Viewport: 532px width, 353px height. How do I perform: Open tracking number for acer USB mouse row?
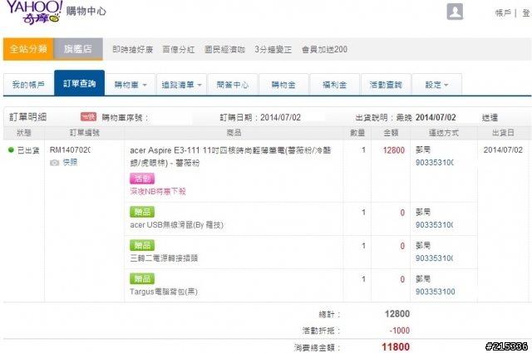(x=434, y=225)
